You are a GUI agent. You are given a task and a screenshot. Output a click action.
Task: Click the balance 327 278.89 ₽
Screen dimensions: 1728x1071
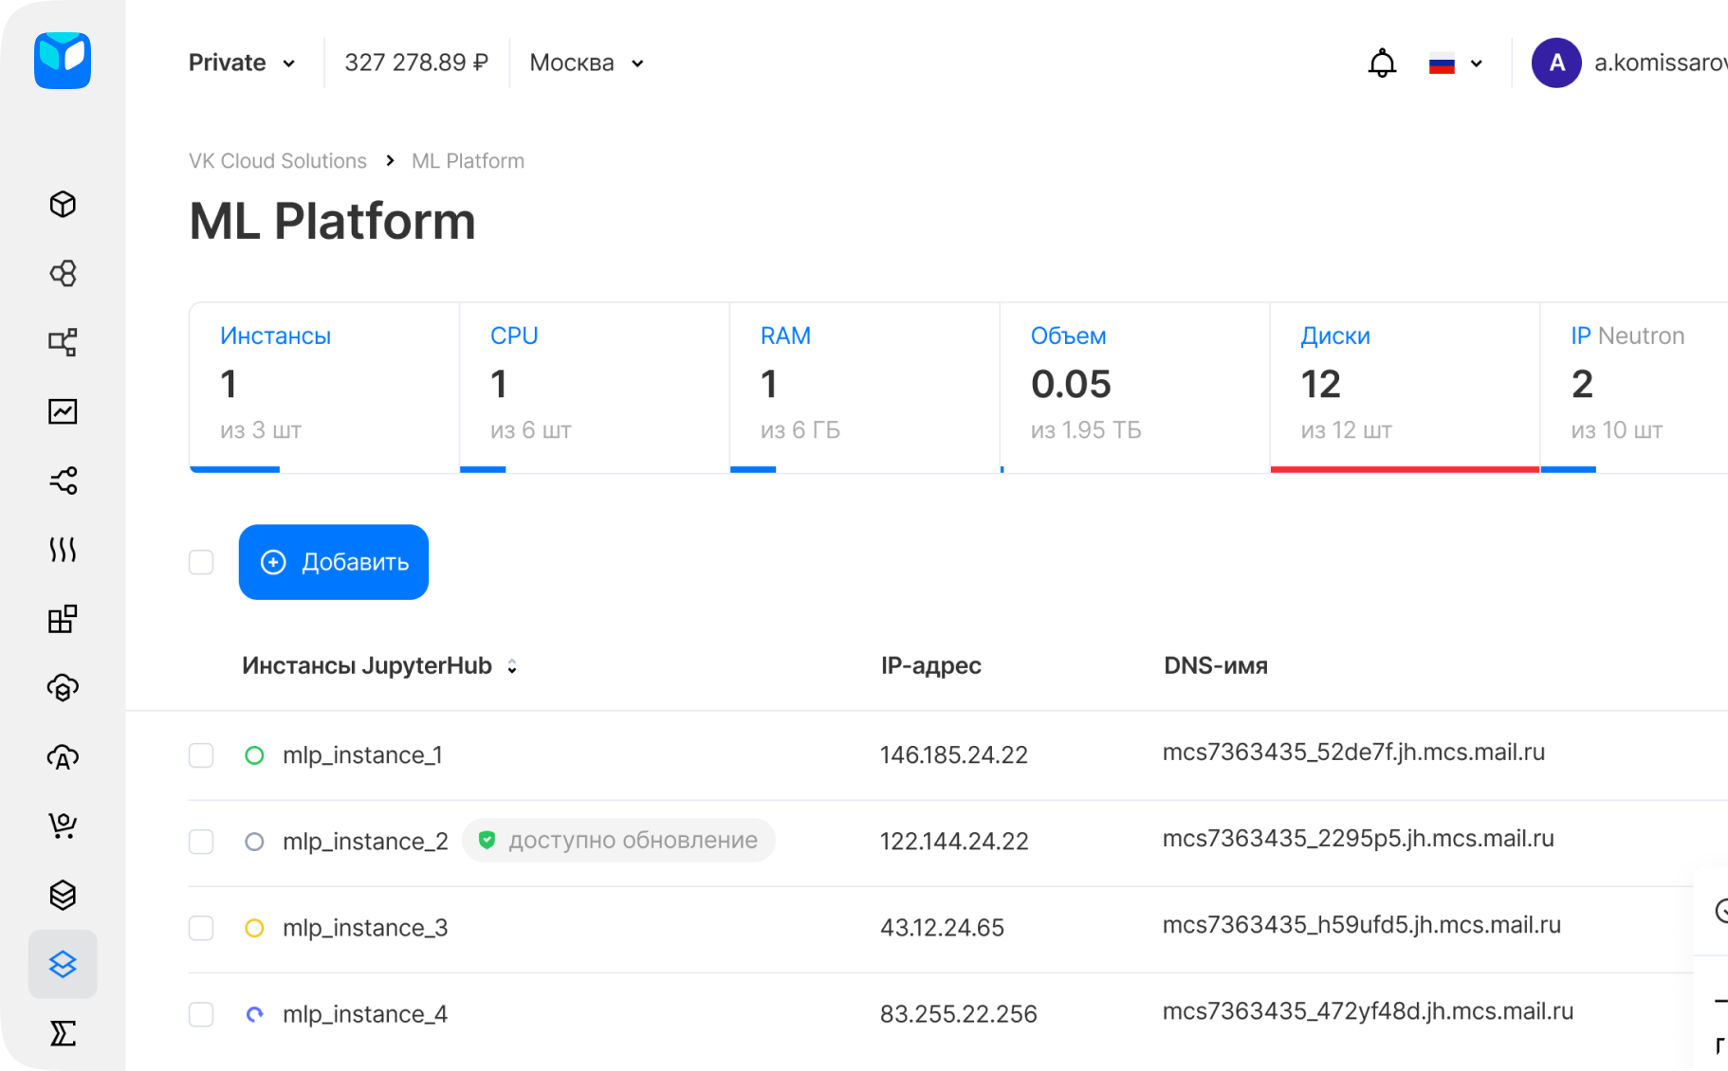[x=416, y=63]
